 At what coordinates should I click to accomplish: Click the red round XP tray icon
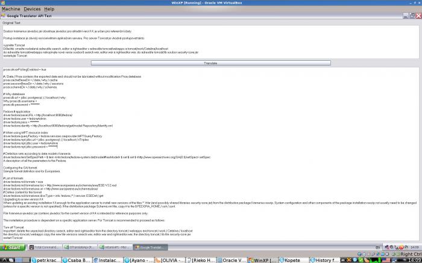click(x=402, y=247)
